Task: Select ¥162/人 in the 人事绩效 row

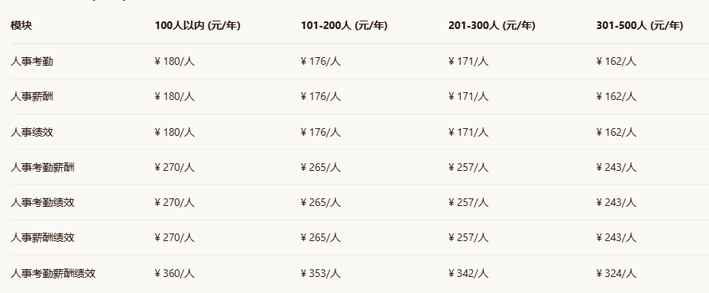Action: tap(617, 132)
